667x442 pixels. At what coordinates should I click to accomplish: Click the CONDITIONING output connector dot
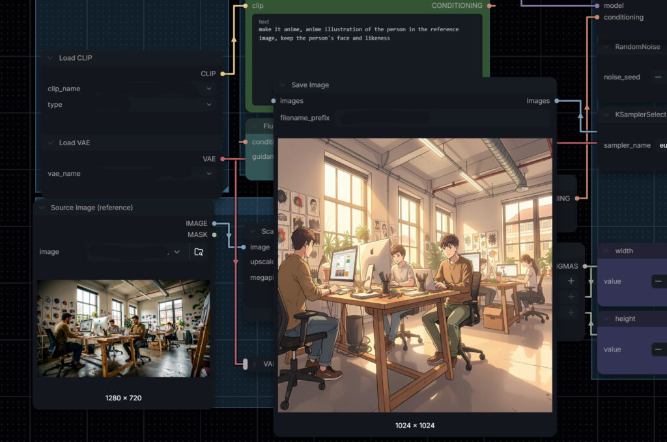pos(490,5)
